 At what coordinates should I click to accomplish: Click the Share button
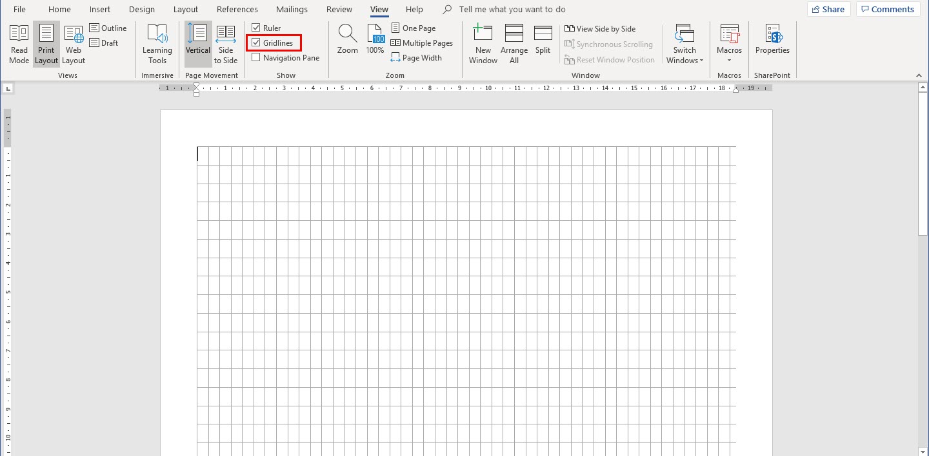tap(828, 8)
